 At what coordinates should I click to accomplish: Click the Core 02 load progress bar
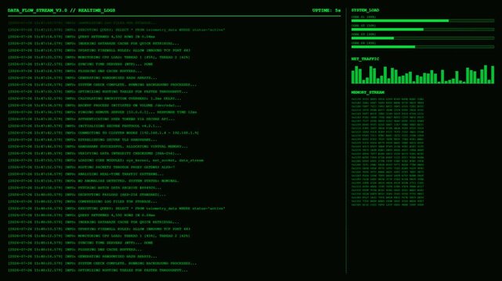point(423,30)
